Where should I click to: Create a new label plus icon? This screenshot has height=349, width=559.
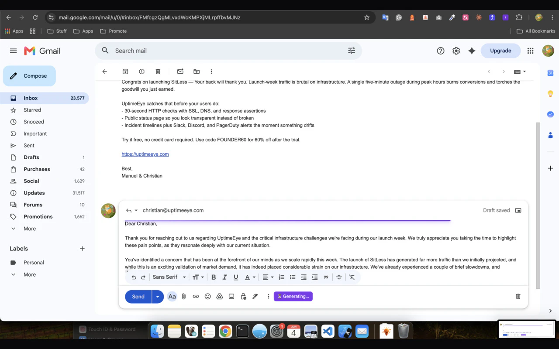[82, 249]
